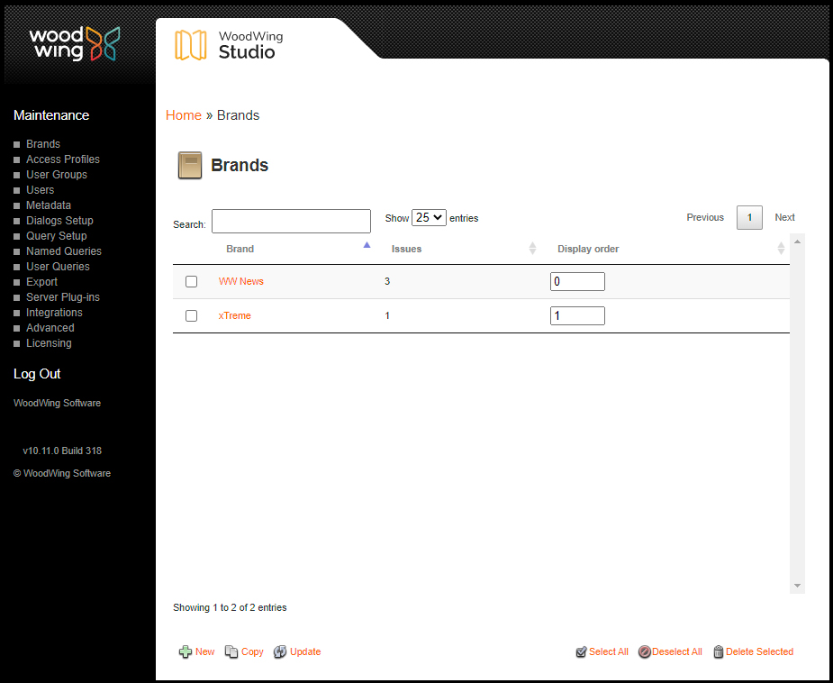Create a new Brand with the New icon

[184, 651]
